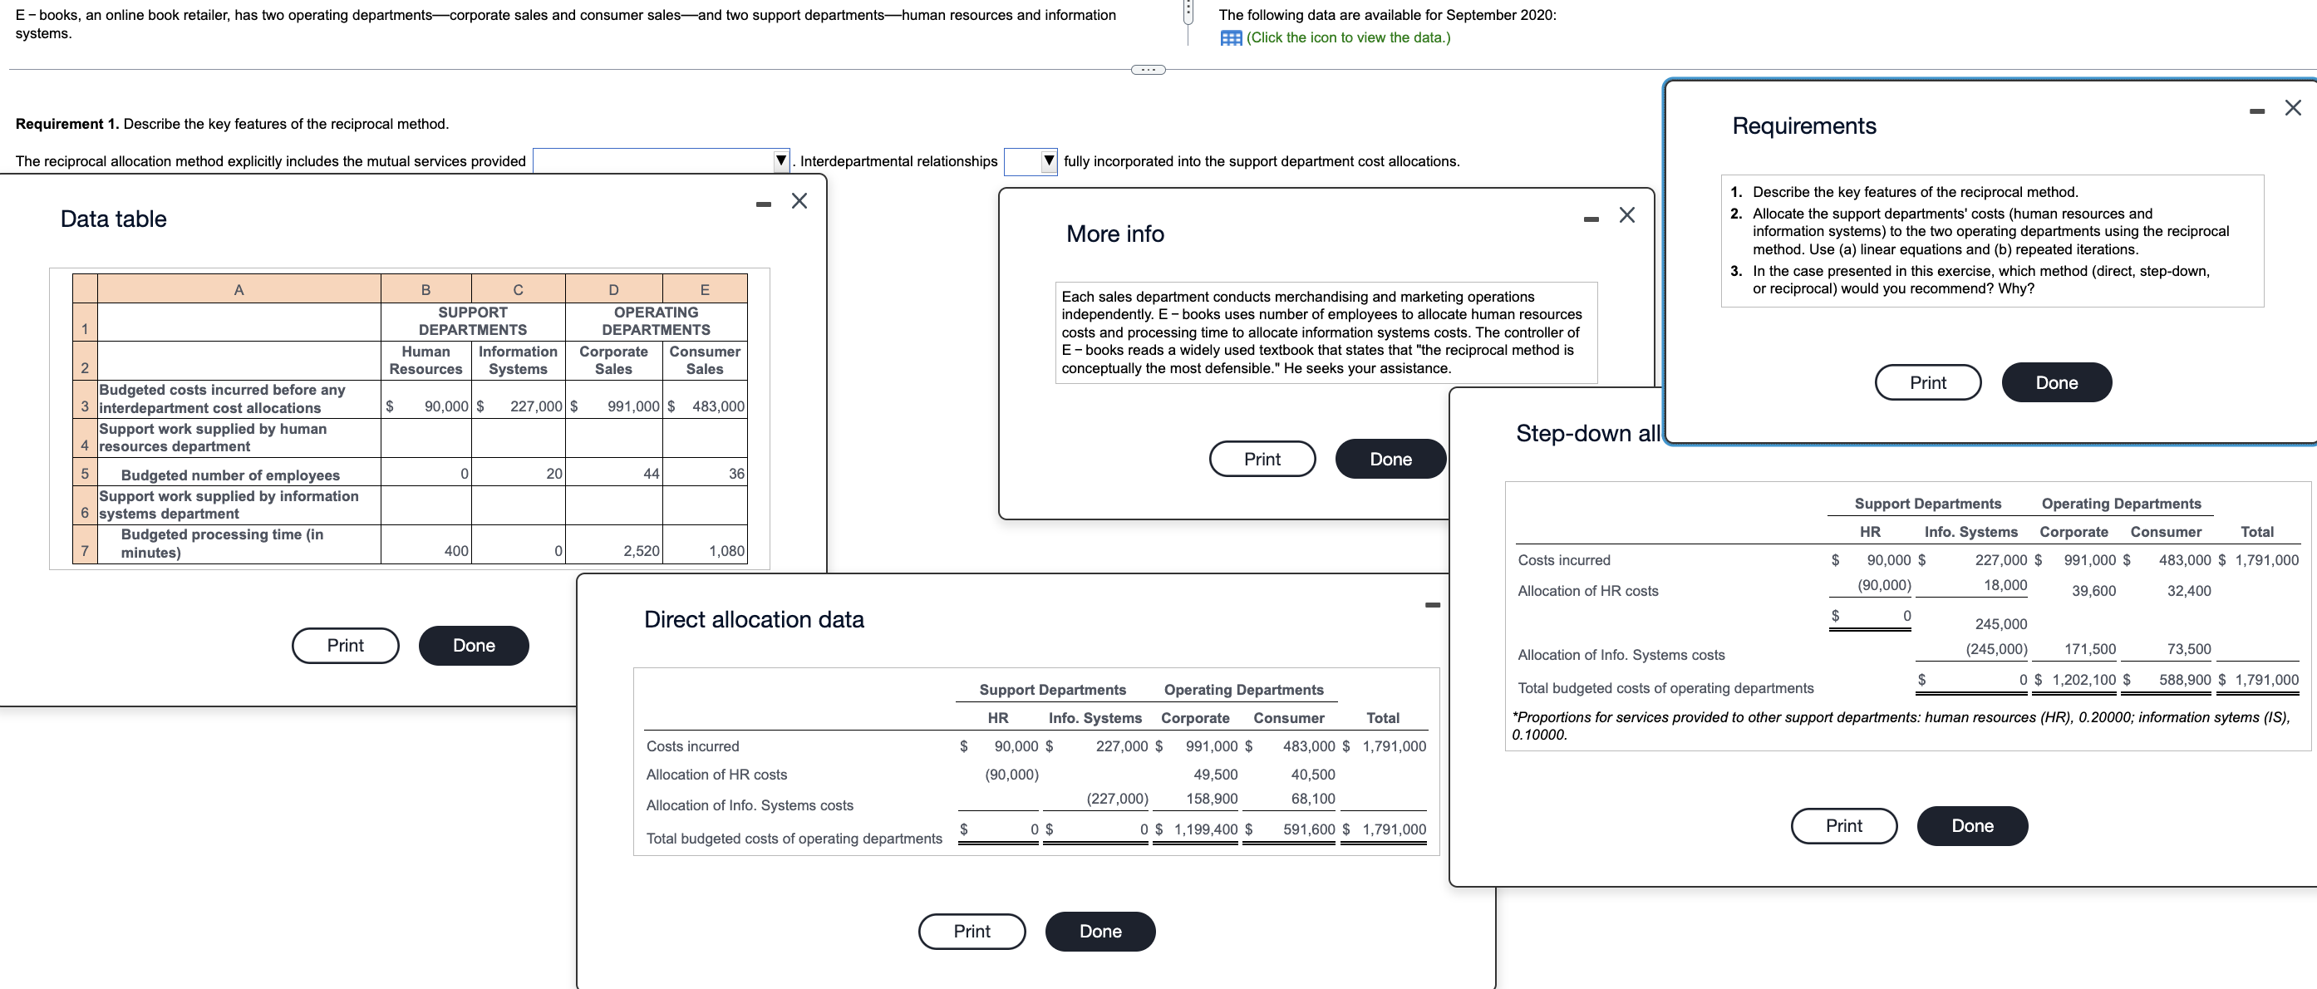Click the table icon to view September data

[1232, 37]
